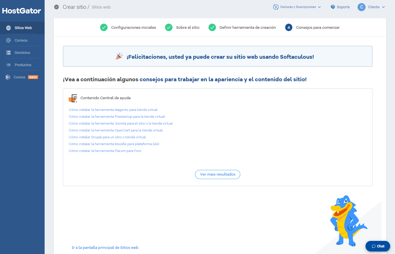The width and height of the screenshot is (395, 254).
Task: Click the Crear sitio breadcrumb title
Action: click(x=74, y=7)
